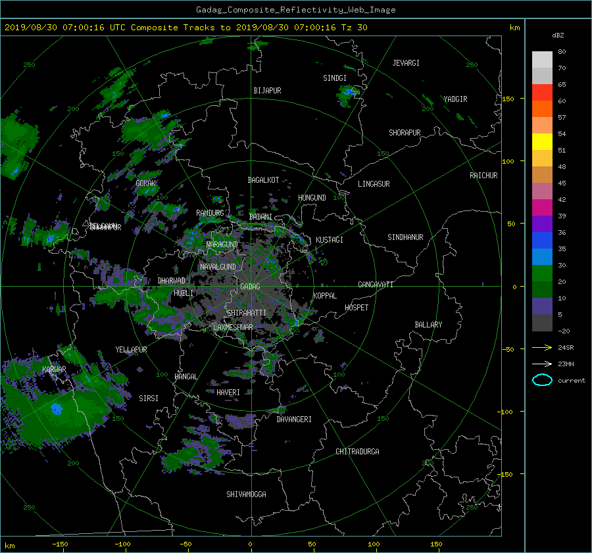Click the white 23MN arrow legend icon
The height and width of the screenshot is (553, 592).
542,364
